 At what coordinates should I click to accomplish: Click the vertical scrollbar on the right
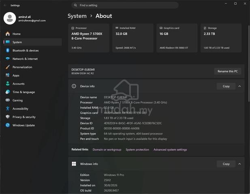(249, 63)
